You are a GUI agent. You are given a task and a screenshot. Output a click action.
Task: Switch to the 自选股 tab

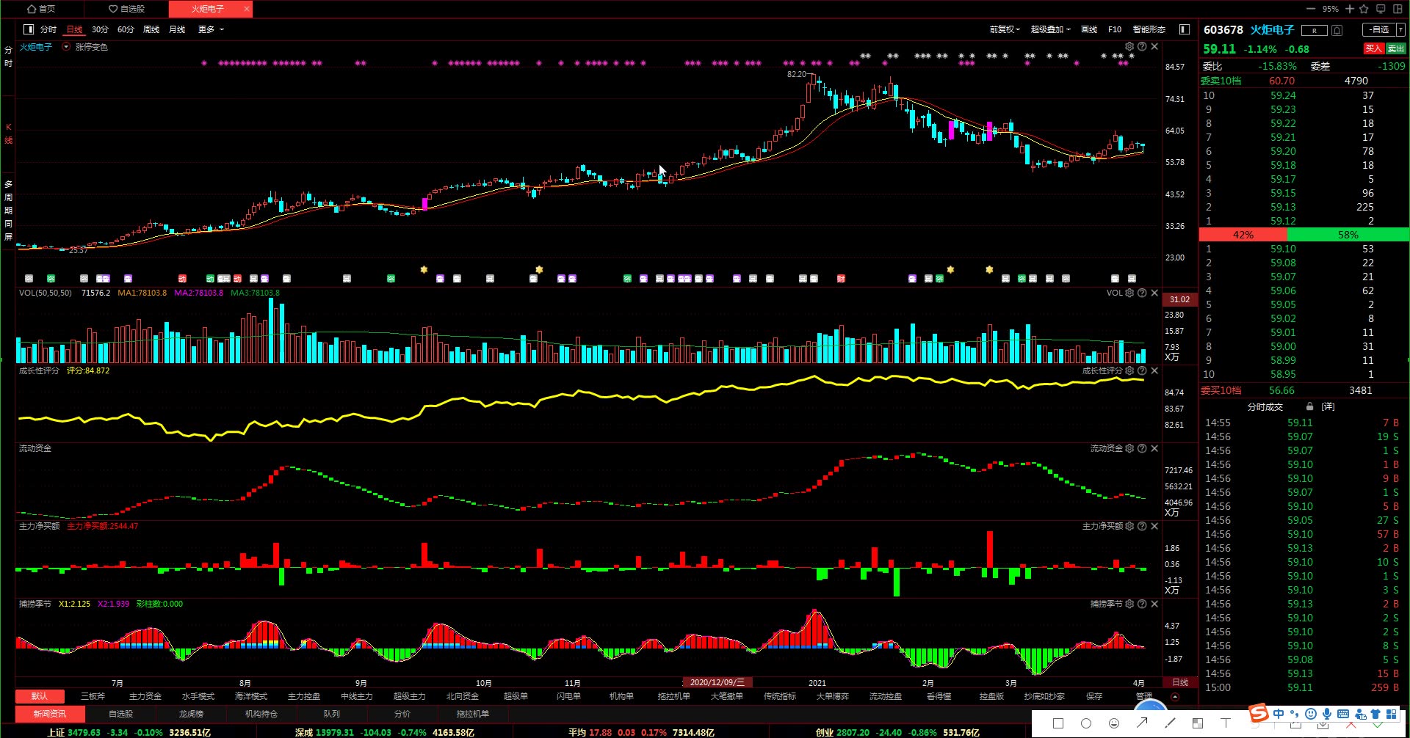pos(126,9)
